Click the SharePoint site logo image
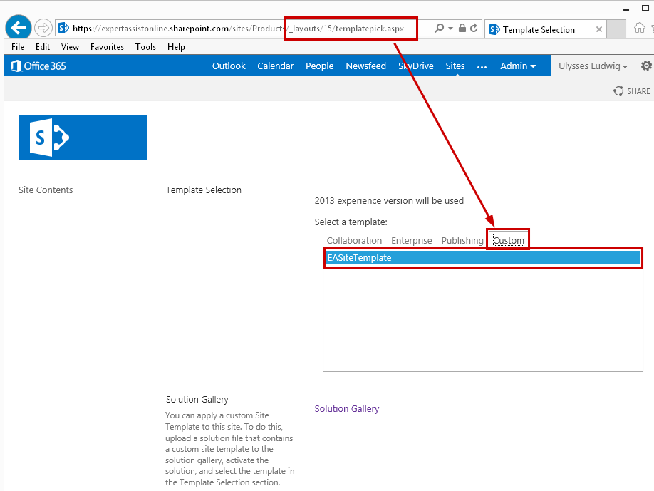This screenshot has width=654, height=491. pyautogui.click(x=83, y=138)
